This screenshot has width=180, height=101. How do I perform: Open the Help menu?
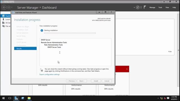(174, 8)
